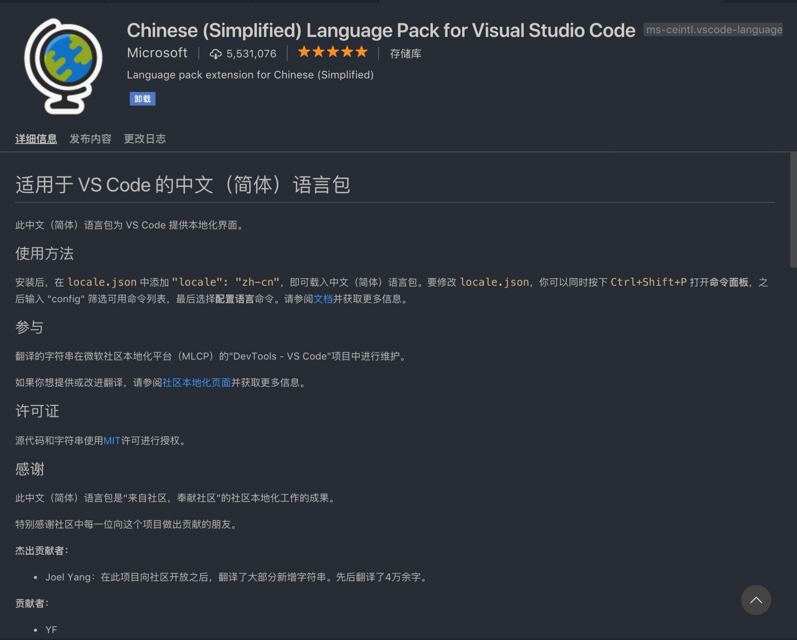This screenshot has height=640, width=797.
Task: Switch to the 更改日志 tab
Action: click(x=145, y=139)
